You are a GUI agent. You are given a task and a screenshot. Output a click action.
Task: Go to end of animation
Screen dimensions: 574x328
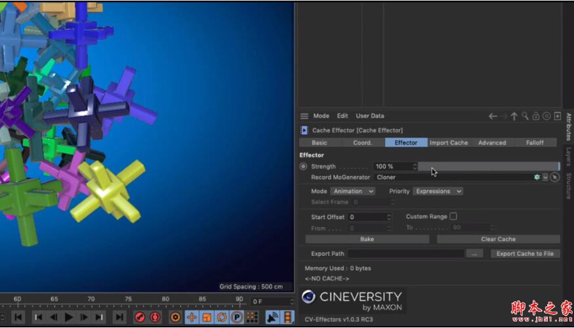pyautogui.click(x=119, y=317)
